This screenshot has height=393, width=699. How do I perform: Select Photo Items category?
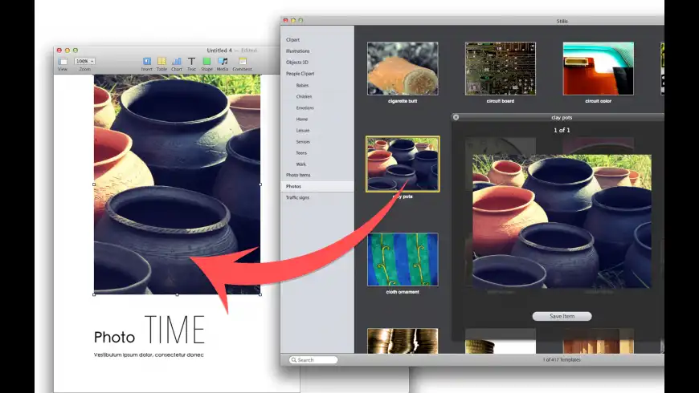tap(298, 175)
